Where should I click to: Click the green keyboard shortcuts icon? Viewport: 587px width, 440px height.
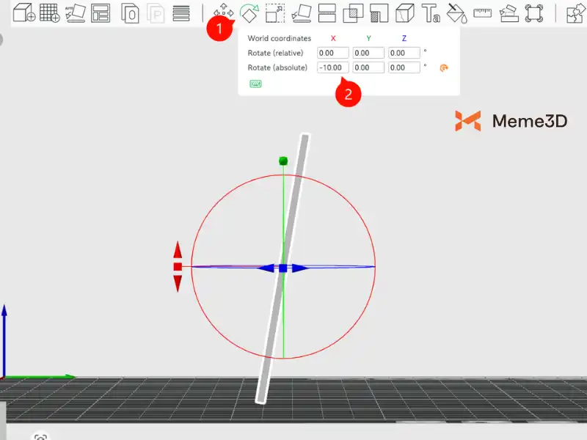(x=255, y=84)
